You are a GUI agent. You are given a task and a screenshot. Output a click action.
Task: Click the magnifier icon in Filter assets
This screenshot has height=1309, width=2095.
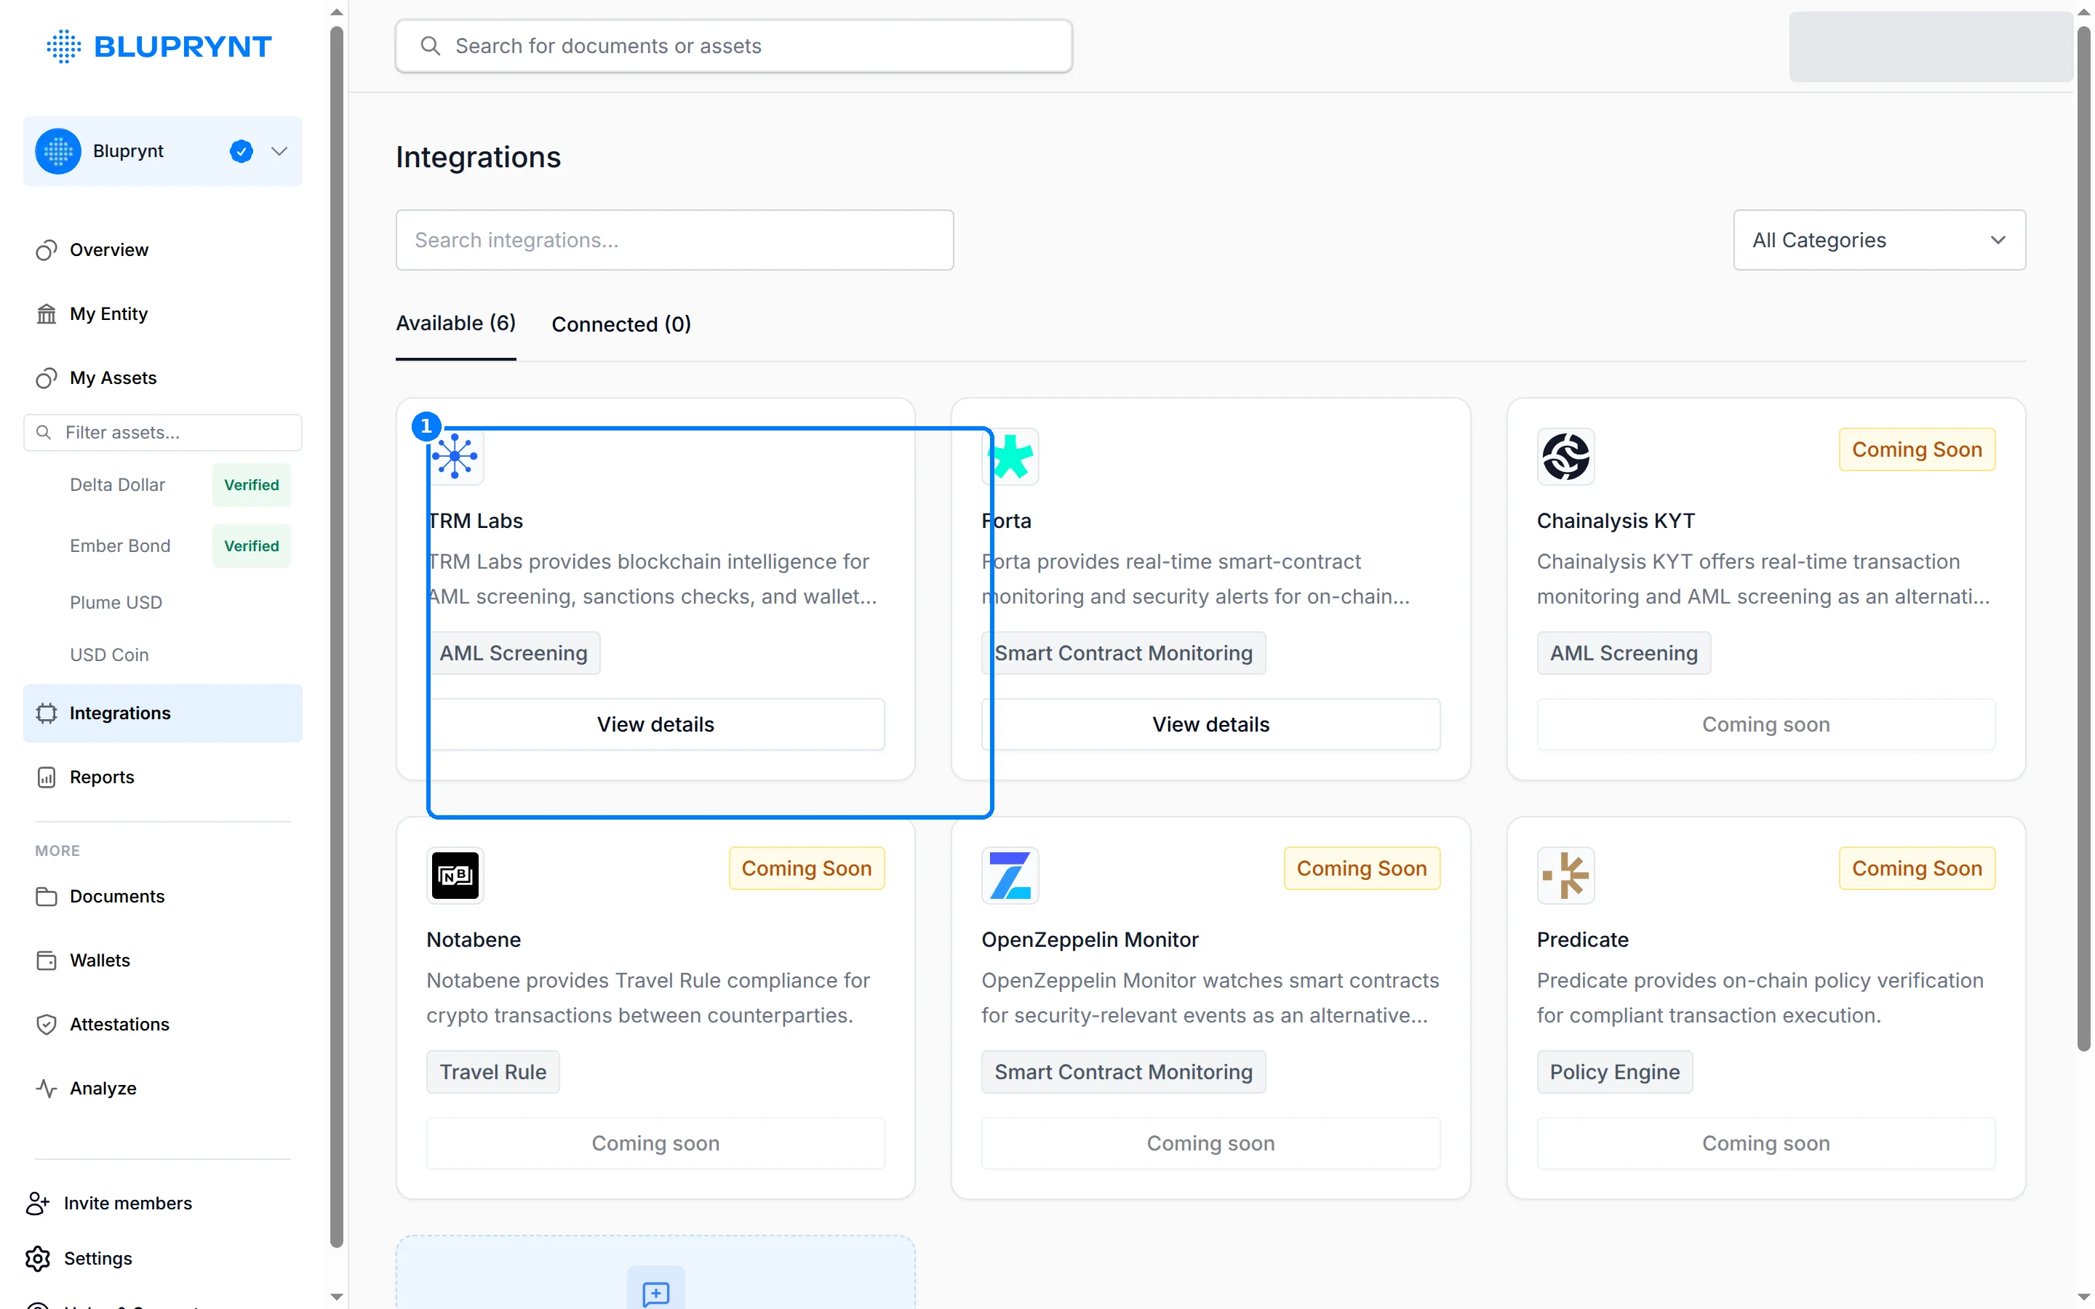click(44, 432)
